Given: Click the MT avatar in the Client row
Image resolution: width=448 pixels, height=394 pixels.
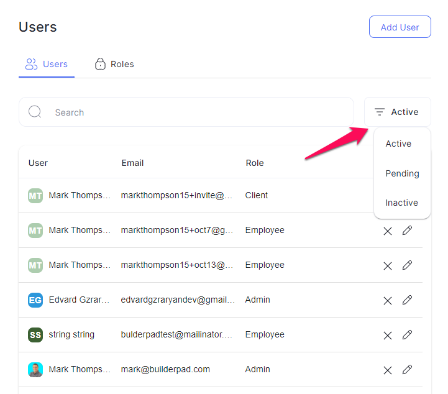Looking at the screenshot, I should pos(35,196).
